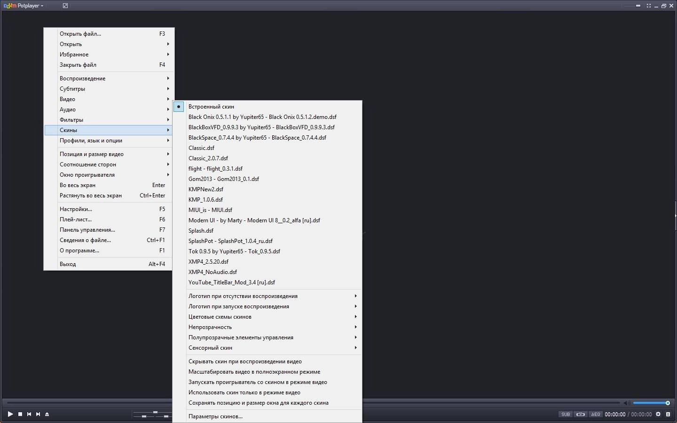Click "Настройки..." in the main menu

[109, 209]
